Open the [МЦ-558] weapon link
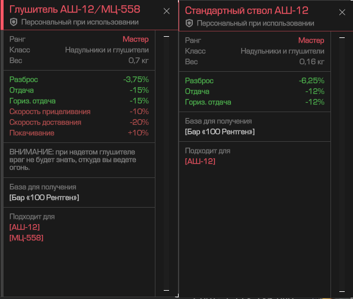Viewport: 353px width, 299px height. 26,238
